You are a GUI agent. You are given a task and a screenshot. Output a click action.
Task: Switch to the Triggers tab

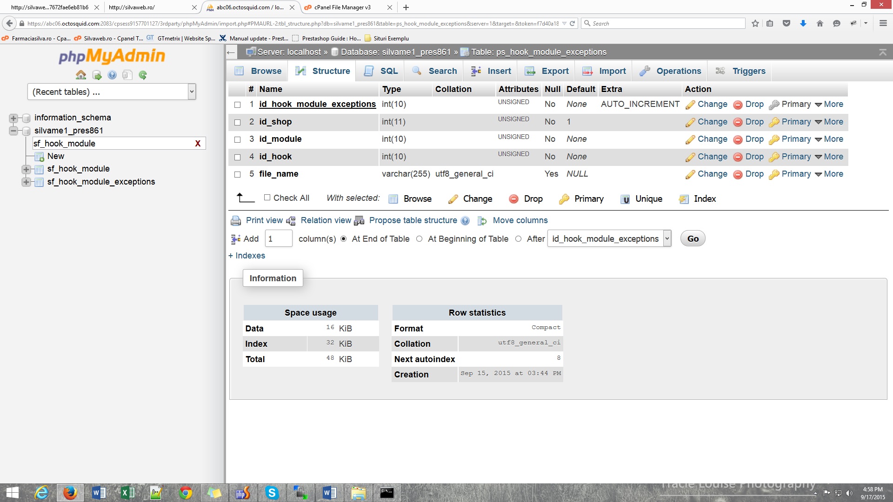click(x=740, y=71)
